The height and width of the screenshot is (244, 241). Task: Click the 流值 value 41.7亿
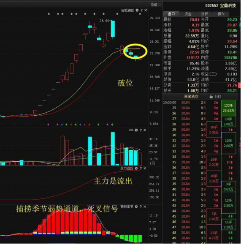click(x=231, y=80)
